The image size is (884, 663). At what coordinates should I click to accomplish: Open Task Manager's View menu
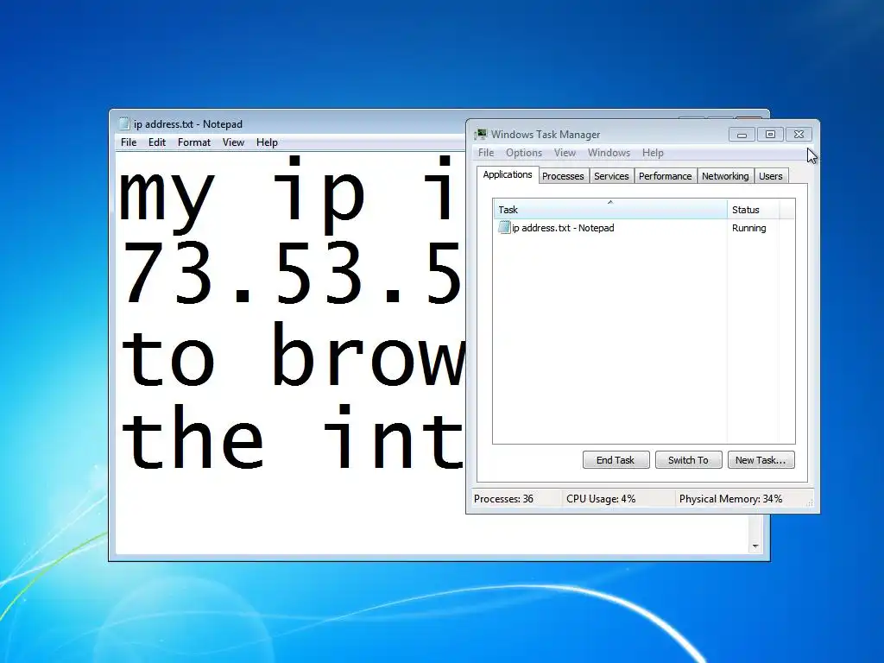pos(565,153)
